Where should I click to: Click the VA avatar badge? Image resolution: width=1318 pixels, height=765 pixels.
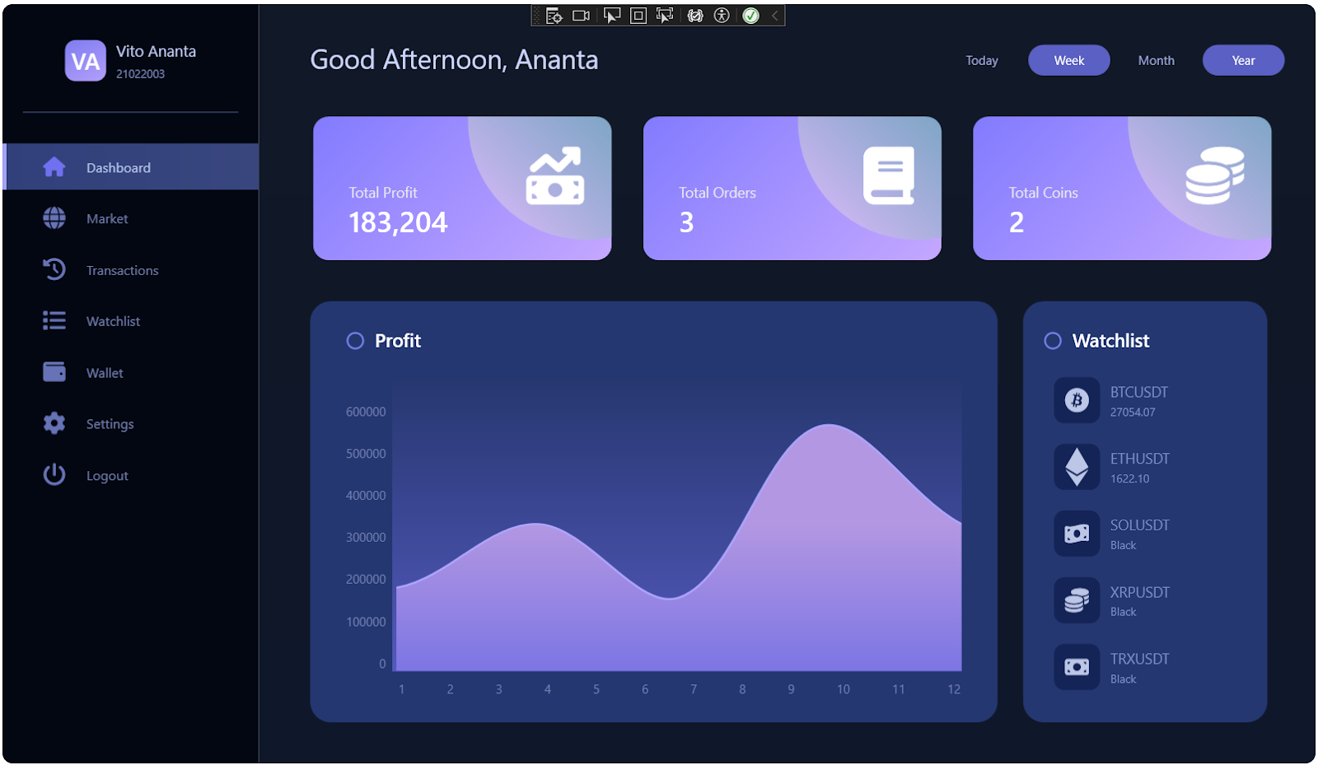pos(86,61)
